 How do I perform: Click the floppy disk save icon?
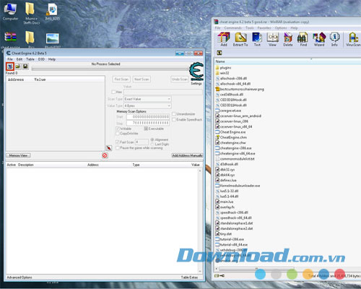(x=25, y=66)
